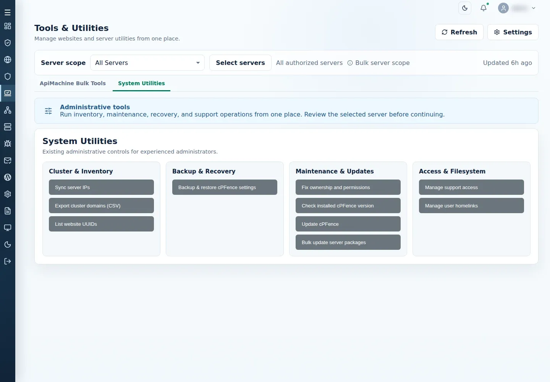The width and height of the screenshot is (550, 382).
Task: Open the document icon in the sidebar
Action: (8, 211)
